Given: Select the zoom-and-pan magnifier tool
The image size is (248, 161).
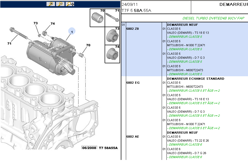Looking at the screenshot, I should click(70, 4).
